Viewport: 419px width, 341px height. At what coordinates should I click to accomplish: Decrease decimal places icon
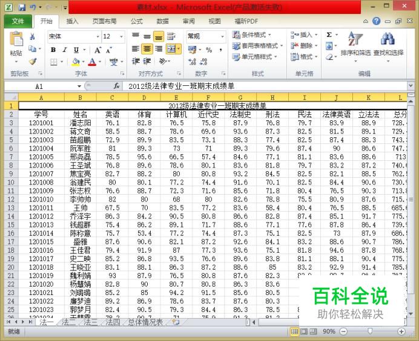pos(203,62)
